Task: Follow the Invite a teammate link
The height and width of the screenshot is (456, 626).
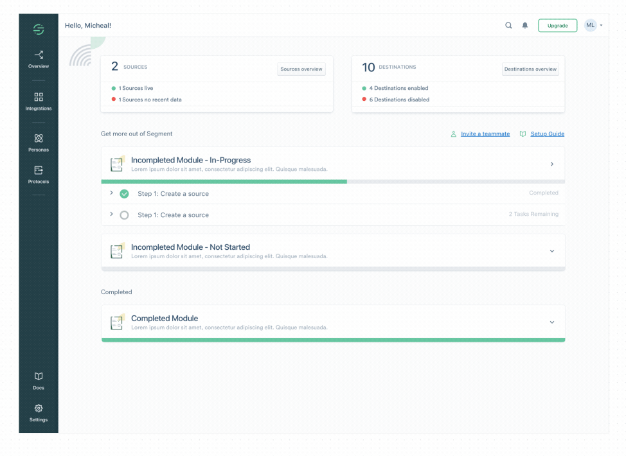Action: [485, 134]
